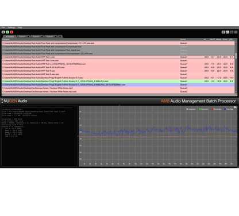Toggle the True Peak blue legend swatch
The height and width of the screenshot is (216, 239).
pyautogui.click(x=225, y=109)
